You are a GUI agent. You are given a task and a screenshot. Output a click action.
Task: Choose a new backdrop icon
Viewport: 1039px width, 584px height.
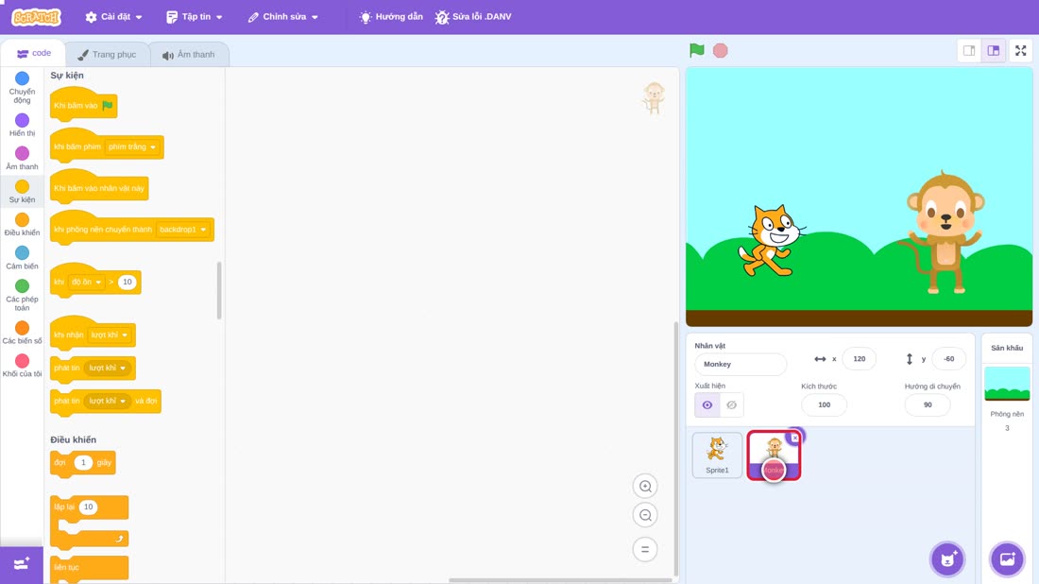click(1007, 558)
